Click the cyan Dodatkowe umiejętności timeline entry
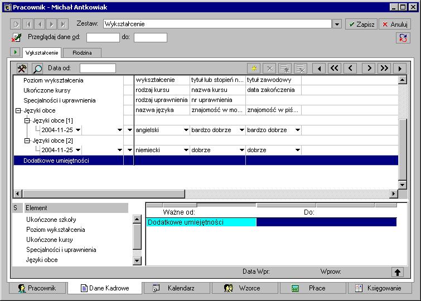This screenshot has height=301, width=421. 201,222
